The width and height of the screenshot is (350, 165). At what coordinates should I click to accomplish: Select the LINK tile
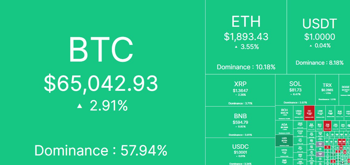(x=320, y=113)
